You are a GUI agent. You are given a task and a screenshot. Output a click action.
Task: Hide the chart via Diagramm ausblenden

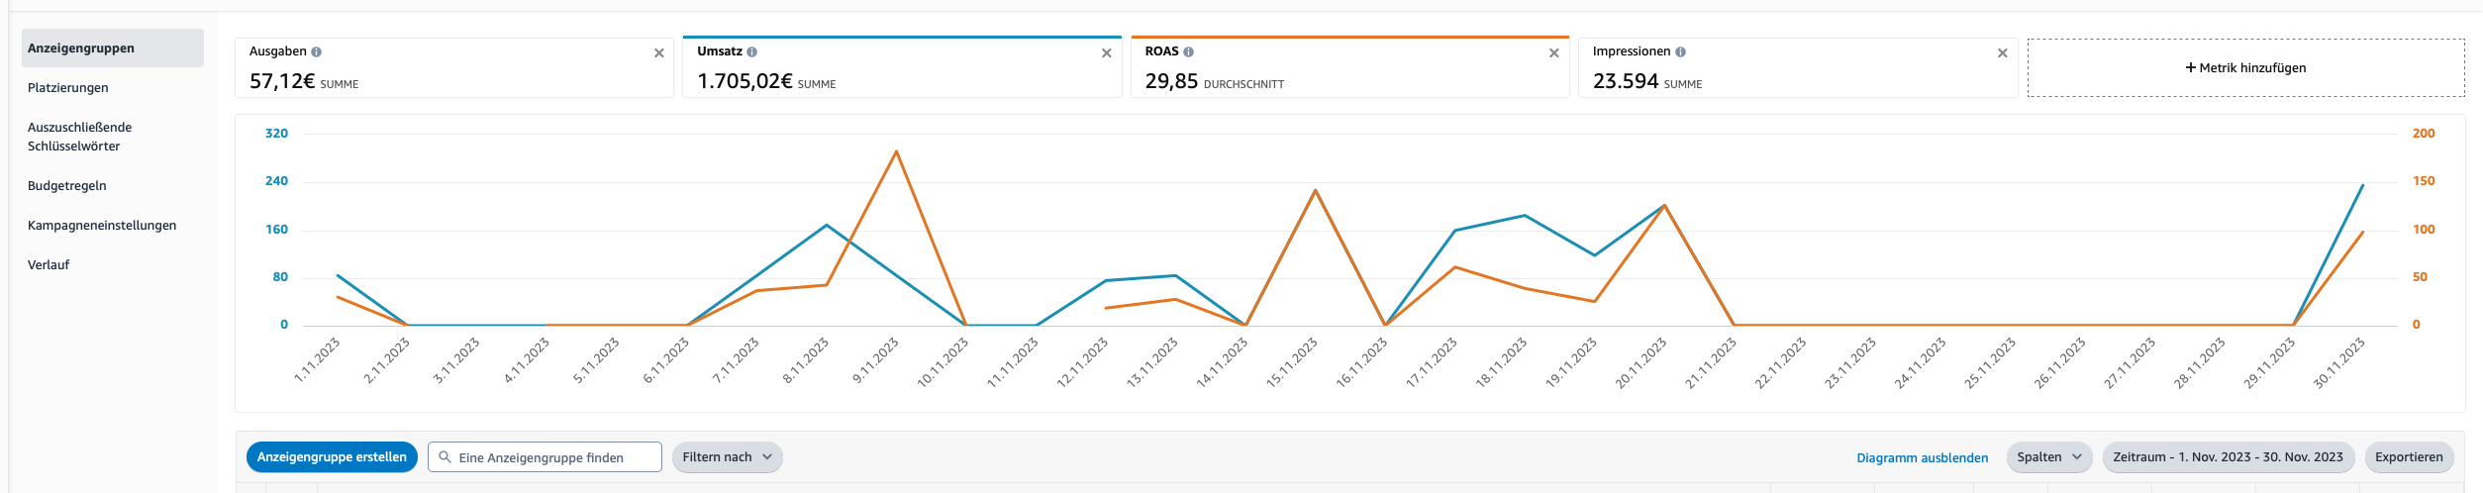coord(1922,458)
